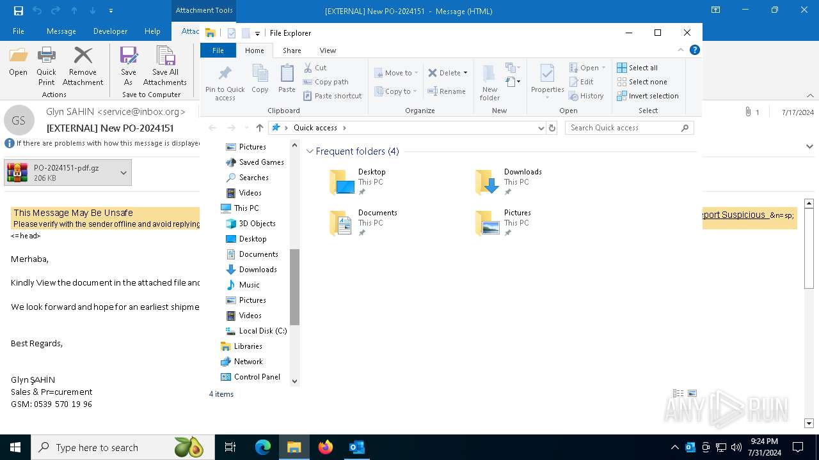The width and height of the screenshot is (819, 460).
Task: Click the New folder icon
Action: click(489, 73)
